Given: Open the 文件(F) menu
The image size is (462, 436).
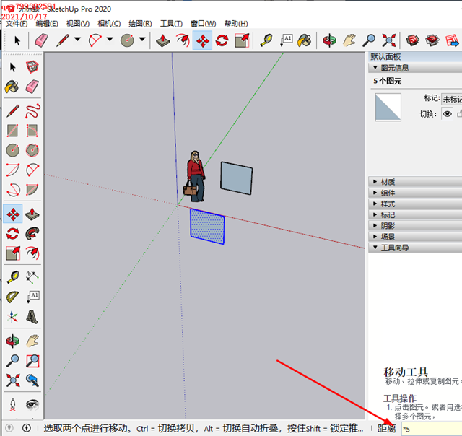Looking at the screenshot, I should (17, 24).
